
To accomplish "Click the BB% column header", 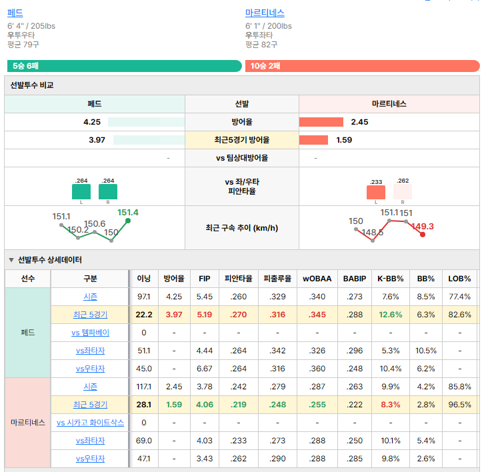I will point(425,279).
